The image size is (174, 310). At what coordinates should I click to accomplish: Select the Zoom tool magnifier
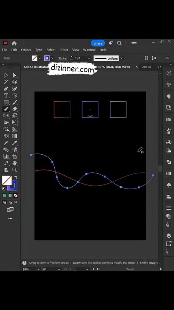(x=15, y=170)
